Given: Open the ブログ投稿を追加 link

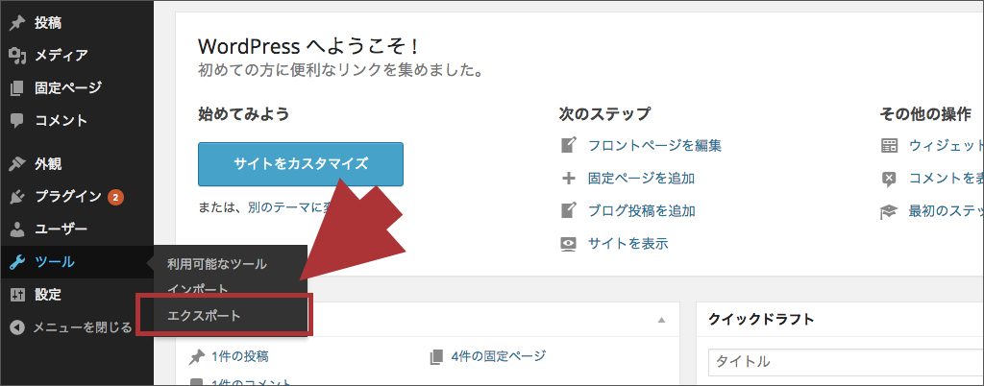Looking at the screenshot, I should pyautogui.click(x=641, y=211).
